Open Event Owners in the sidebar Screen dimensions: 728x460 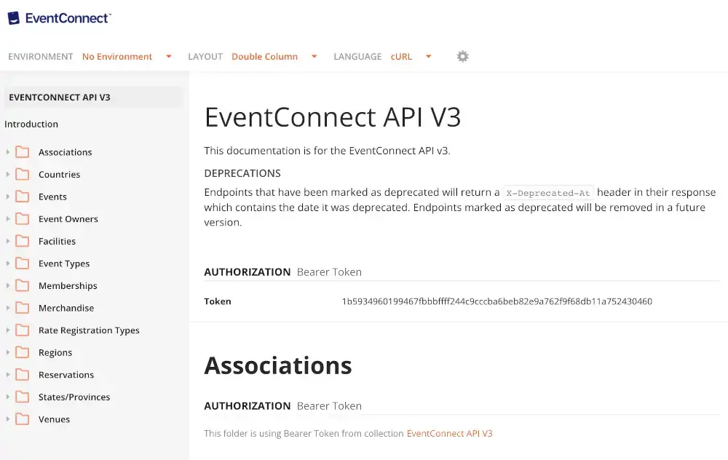[x=68, y=219]
